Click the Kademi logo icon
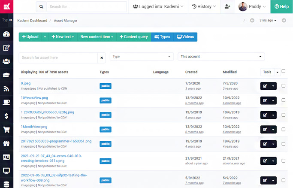The width and height of the screenshot is (293, 188). 6,6
